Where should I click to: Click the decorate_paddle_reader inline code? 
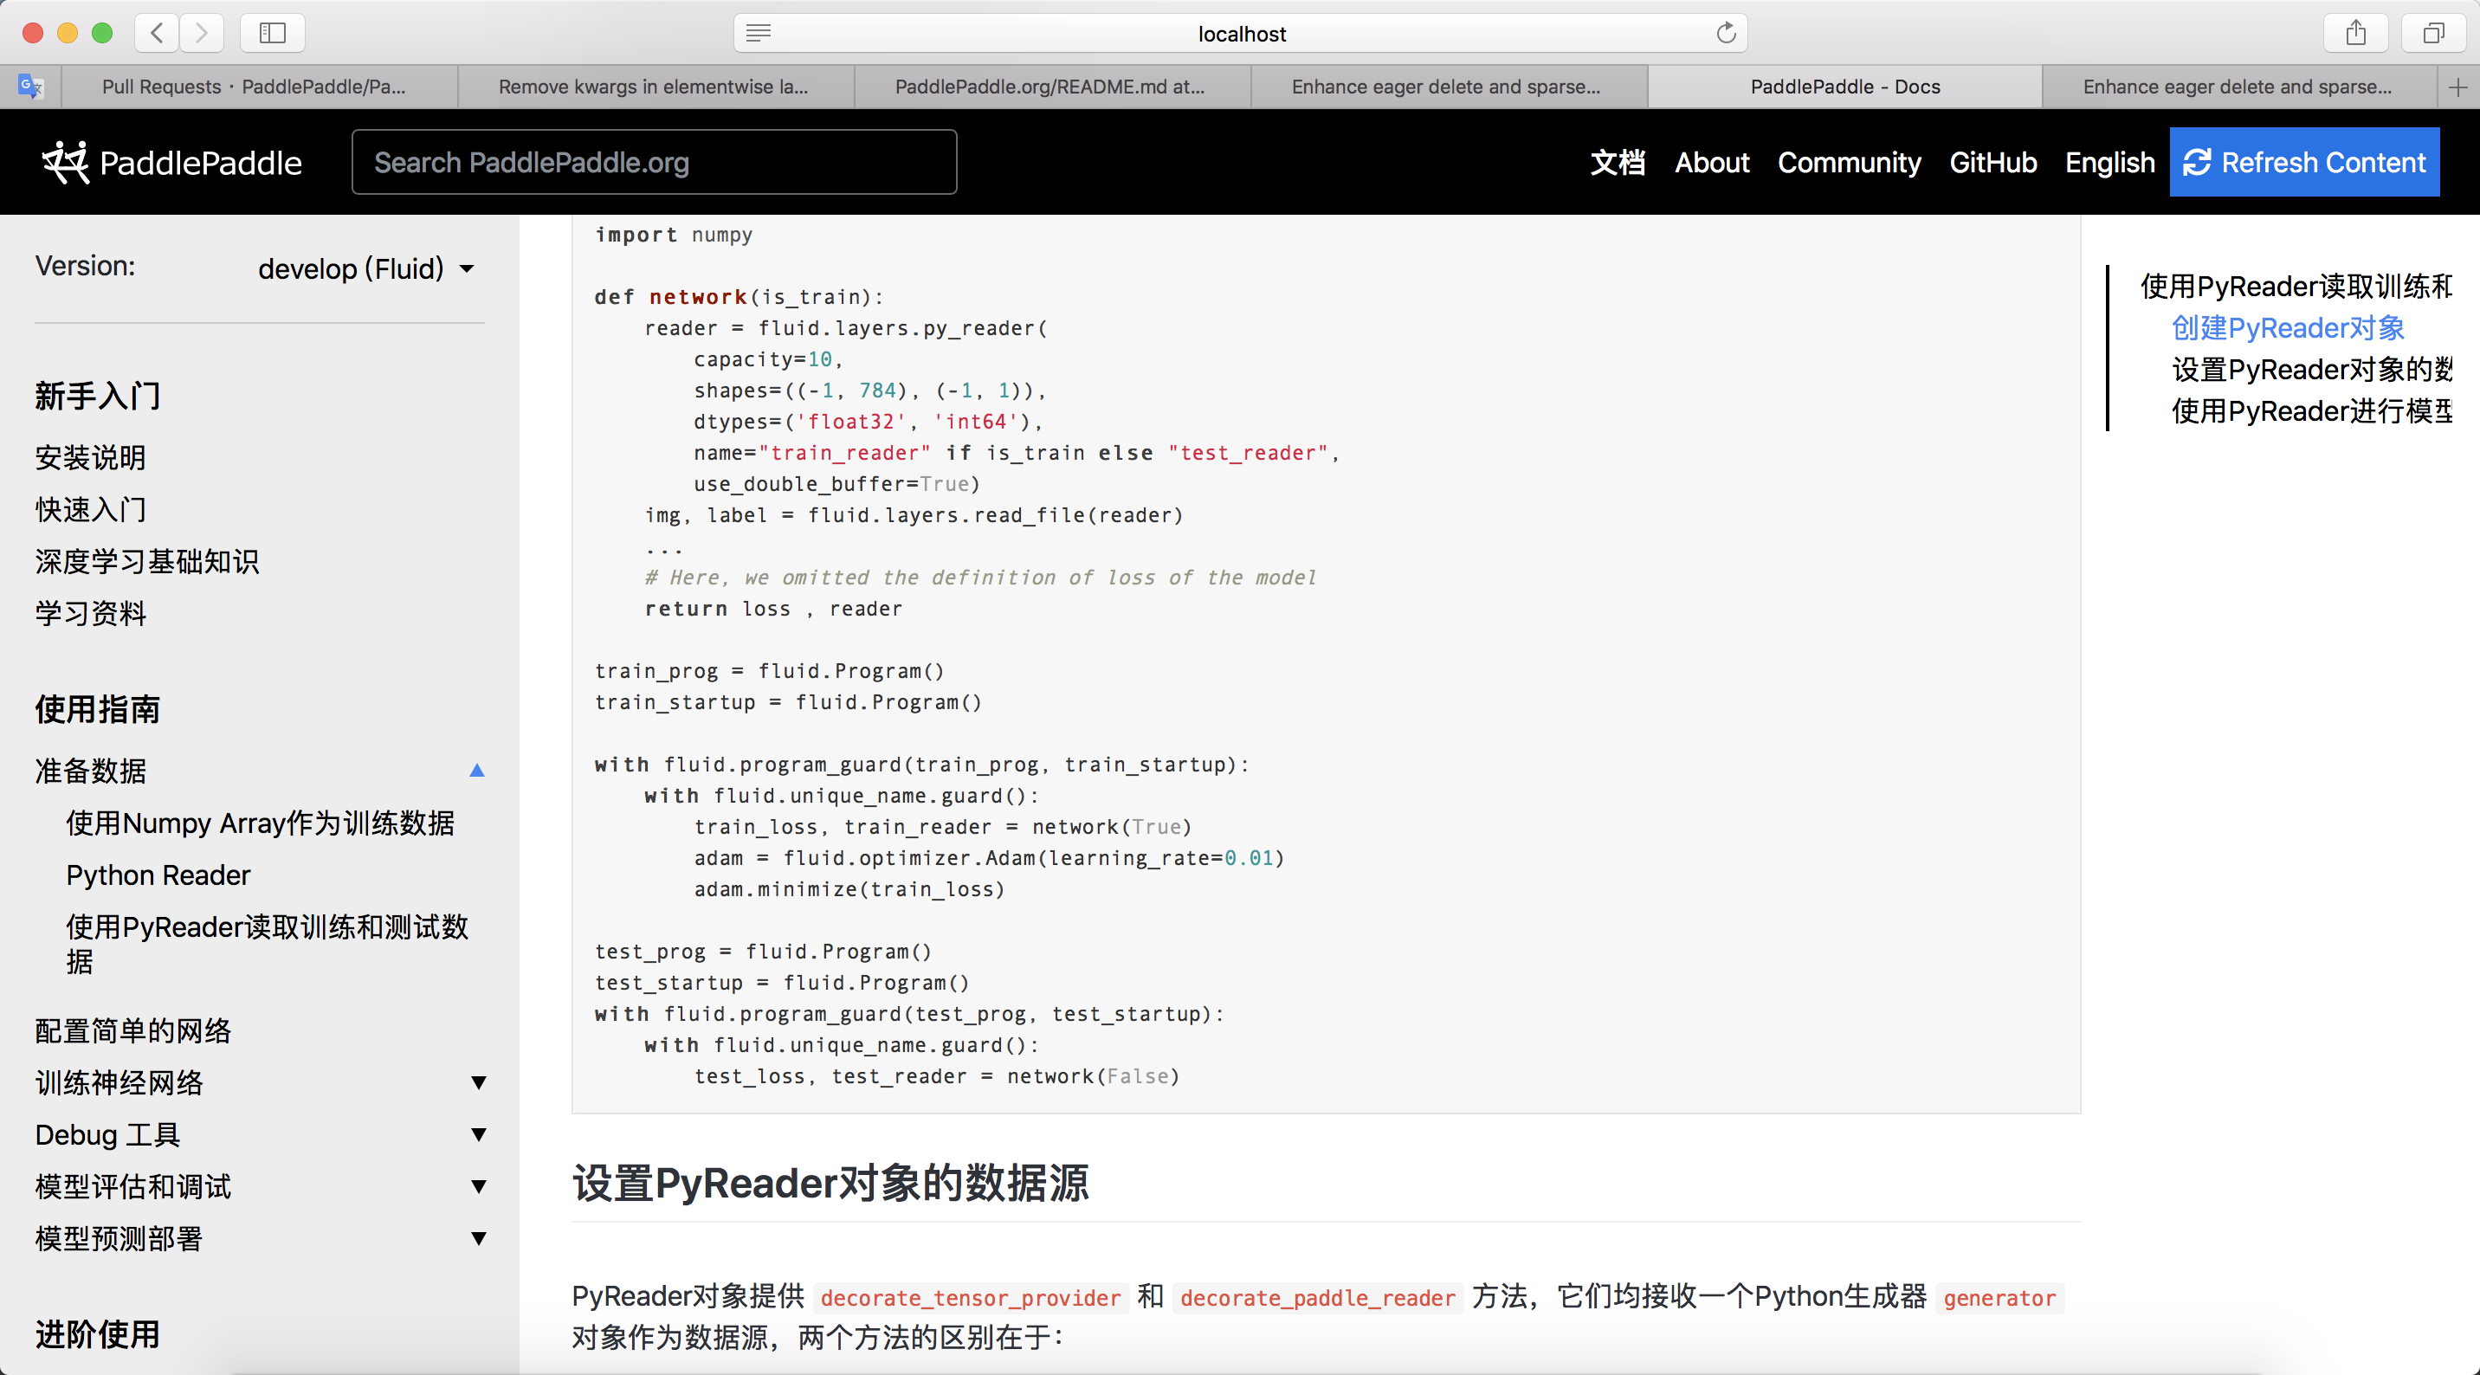click(x=1317, y=1298)
